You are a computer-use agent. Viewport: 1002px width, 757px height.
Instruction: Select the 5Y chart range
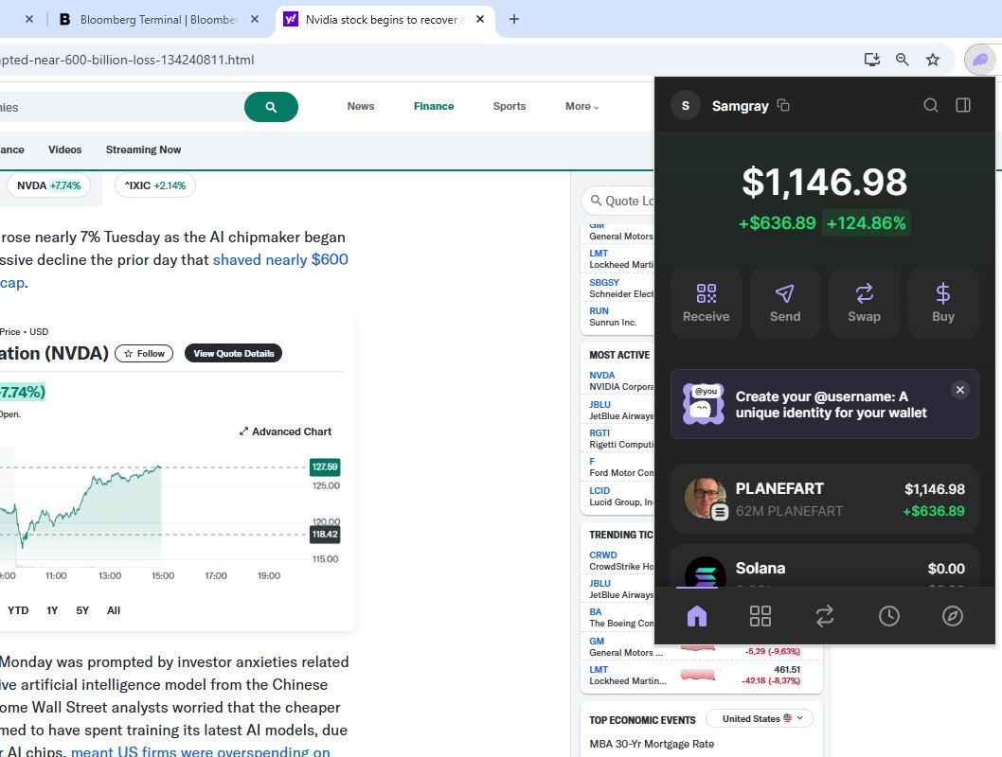(x=82, y=610)
